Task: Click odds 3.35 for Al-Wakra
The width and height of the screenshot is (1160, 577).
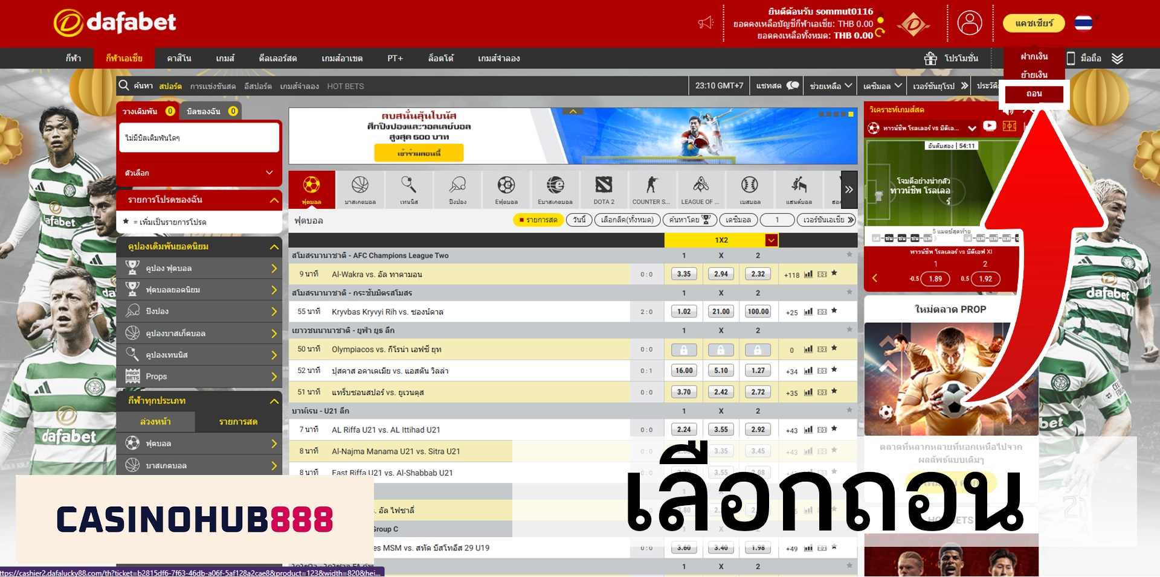Action: 684,274
